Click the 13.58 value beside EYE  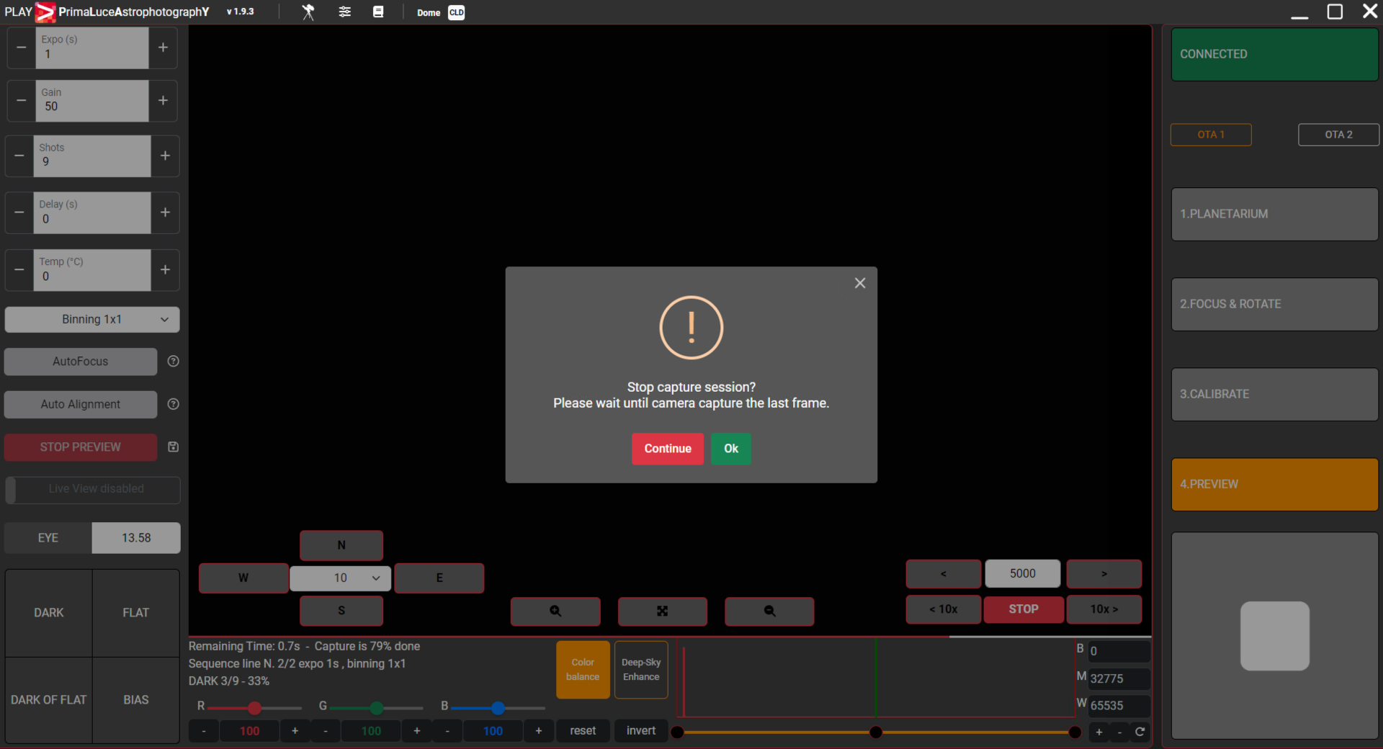tap(136, 538)
